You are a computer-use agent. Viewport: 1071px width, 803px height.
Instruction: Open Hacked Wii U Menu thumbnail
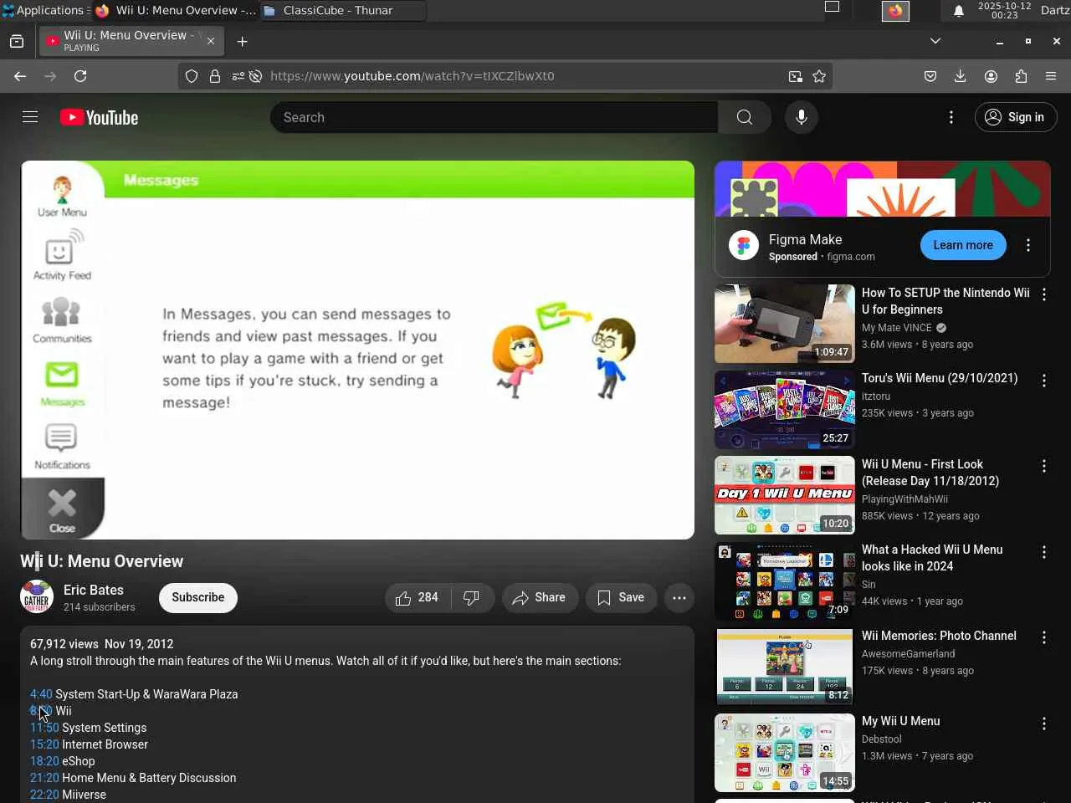click(x=785, y=581)
